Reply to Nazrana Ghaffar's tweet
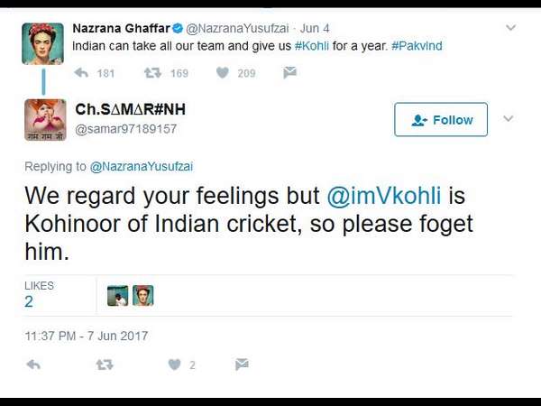541x406 pixels. pos(81,73)
